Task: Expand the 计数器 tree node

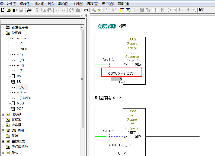Action: (x=3, y=125)
